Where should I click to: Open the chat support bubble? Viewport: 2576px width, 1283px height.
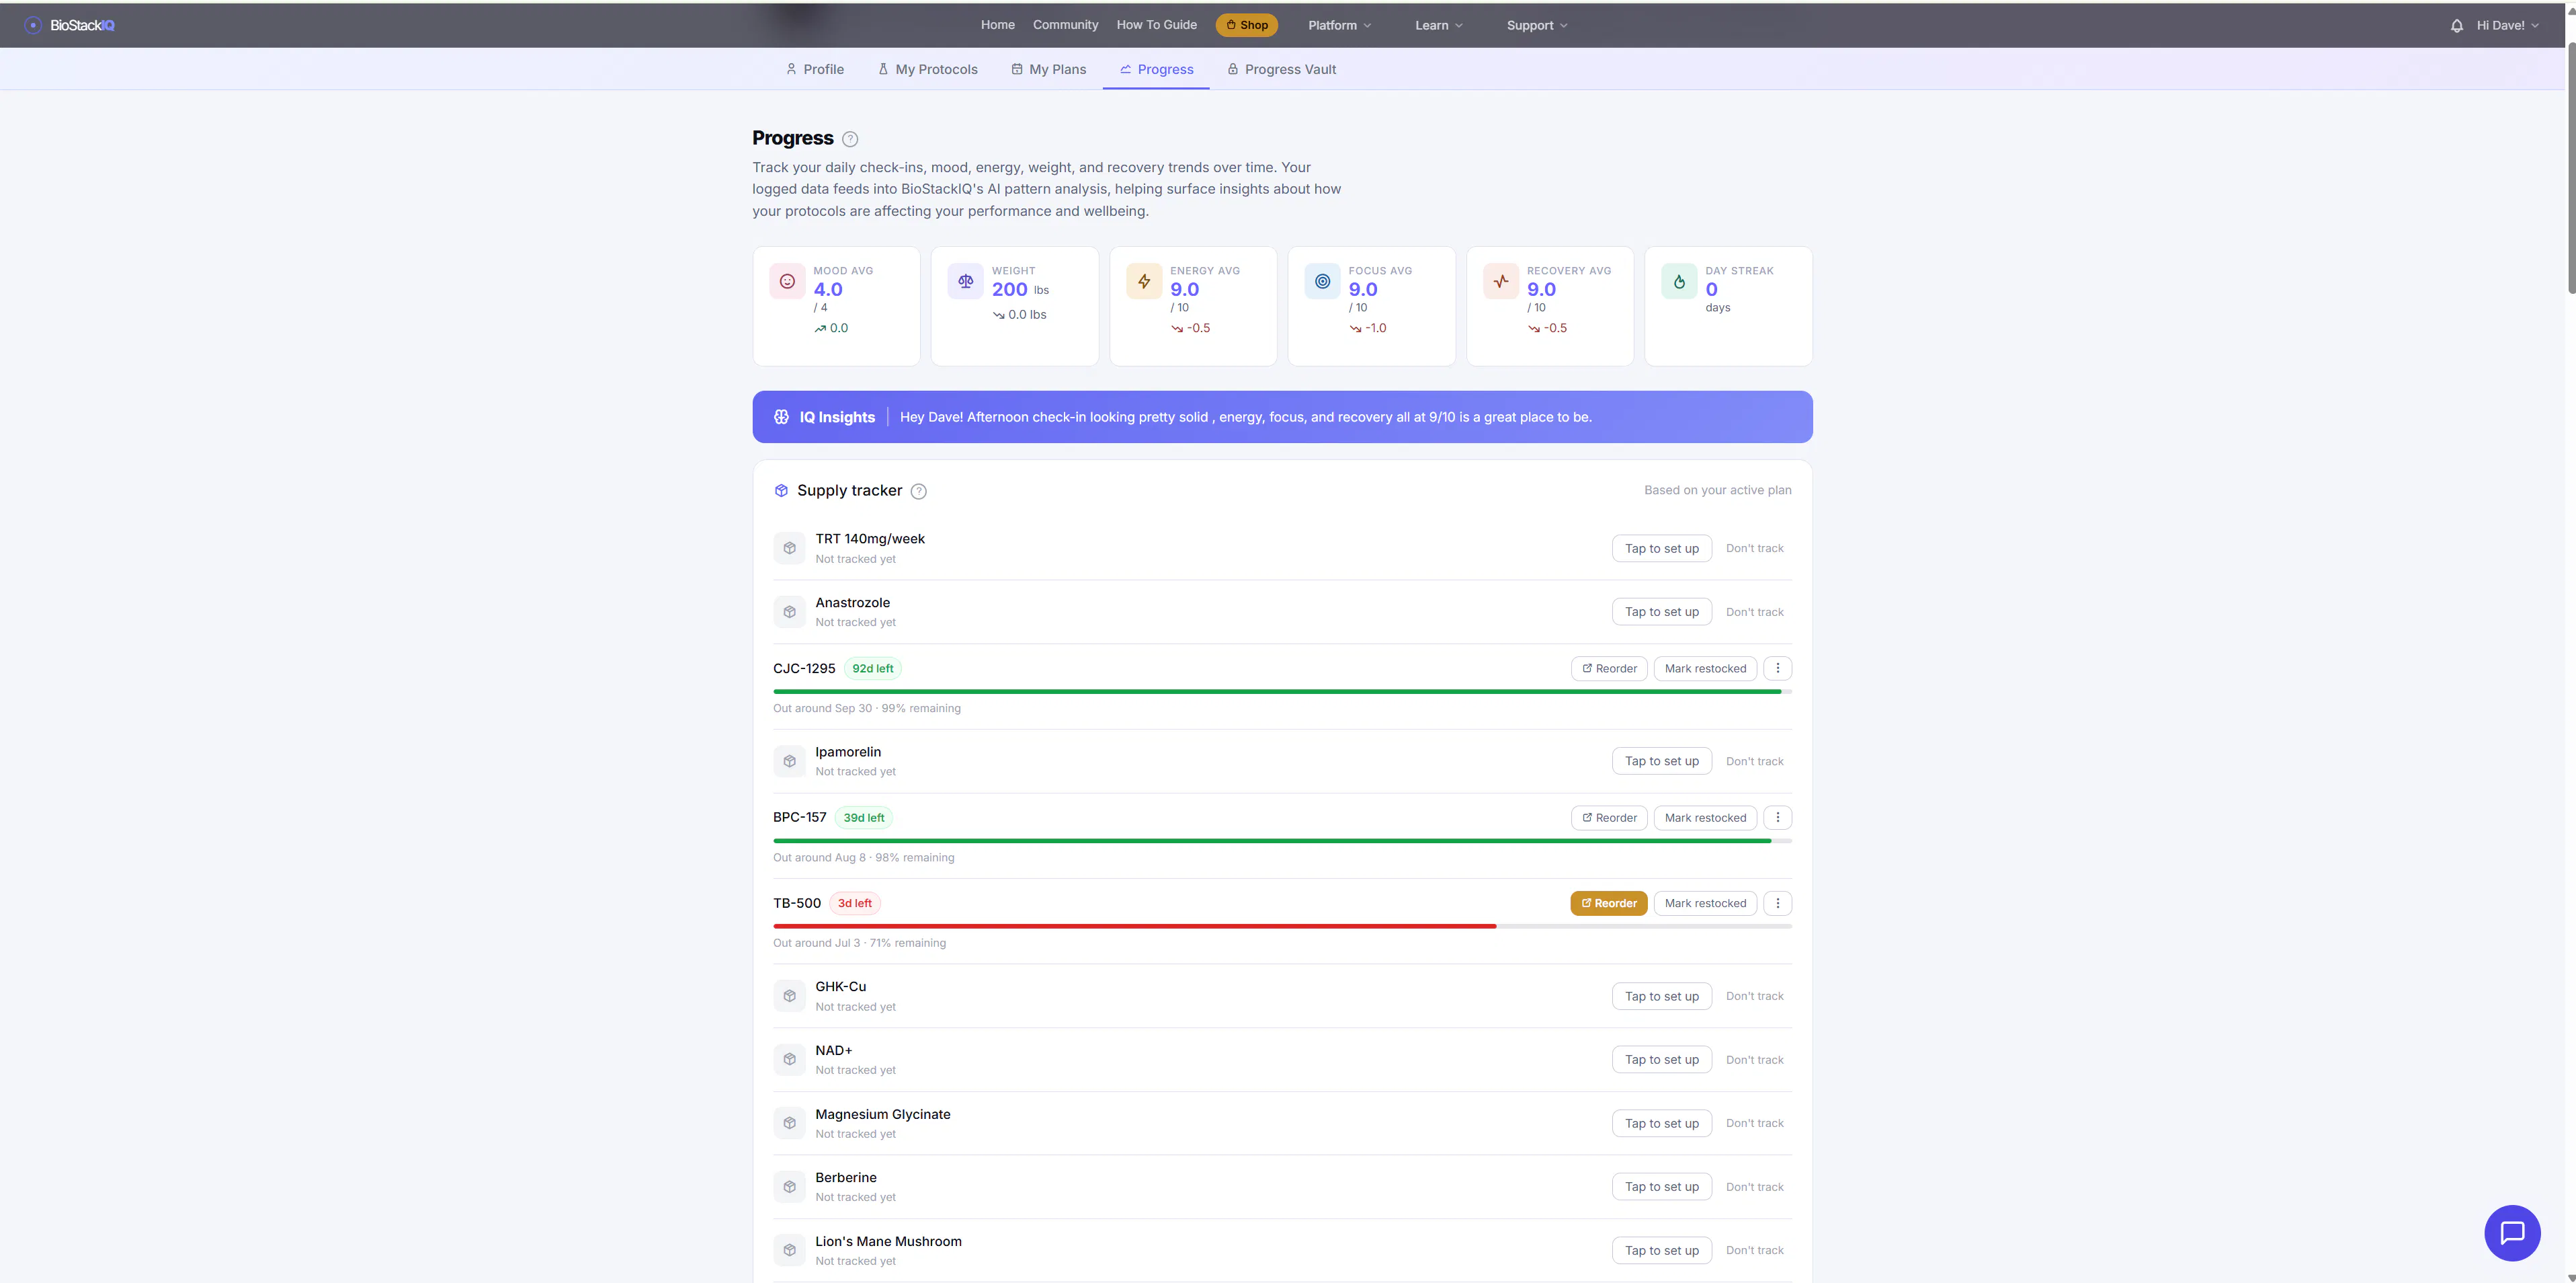pyautogui.click(x=2512, y=1232)
